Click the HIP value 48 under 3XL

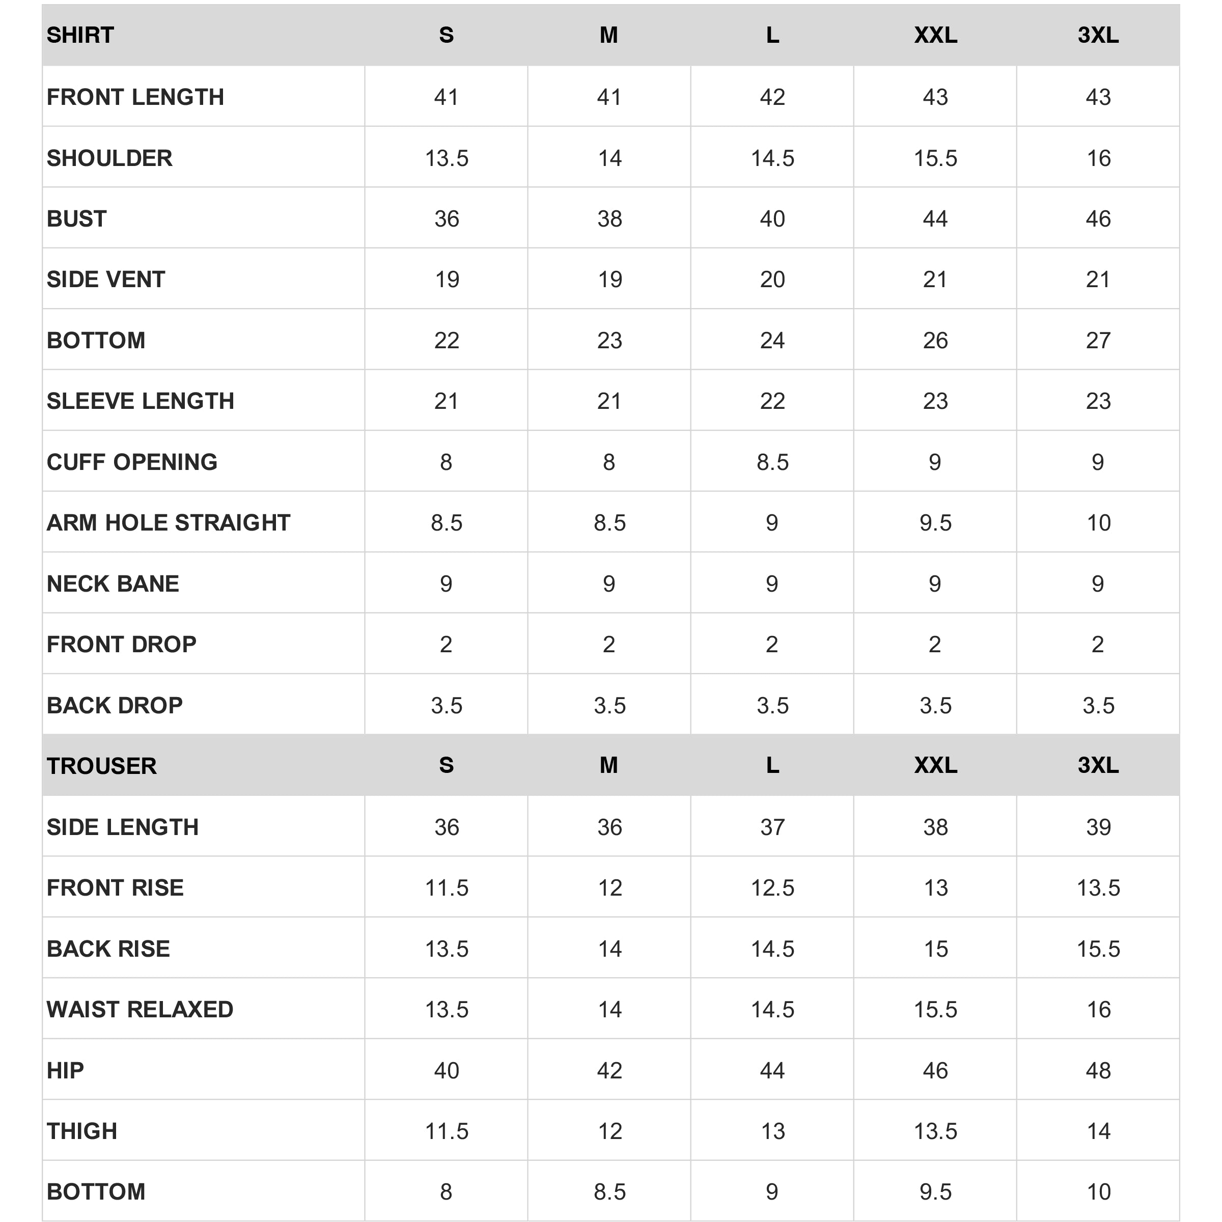1098,1070
